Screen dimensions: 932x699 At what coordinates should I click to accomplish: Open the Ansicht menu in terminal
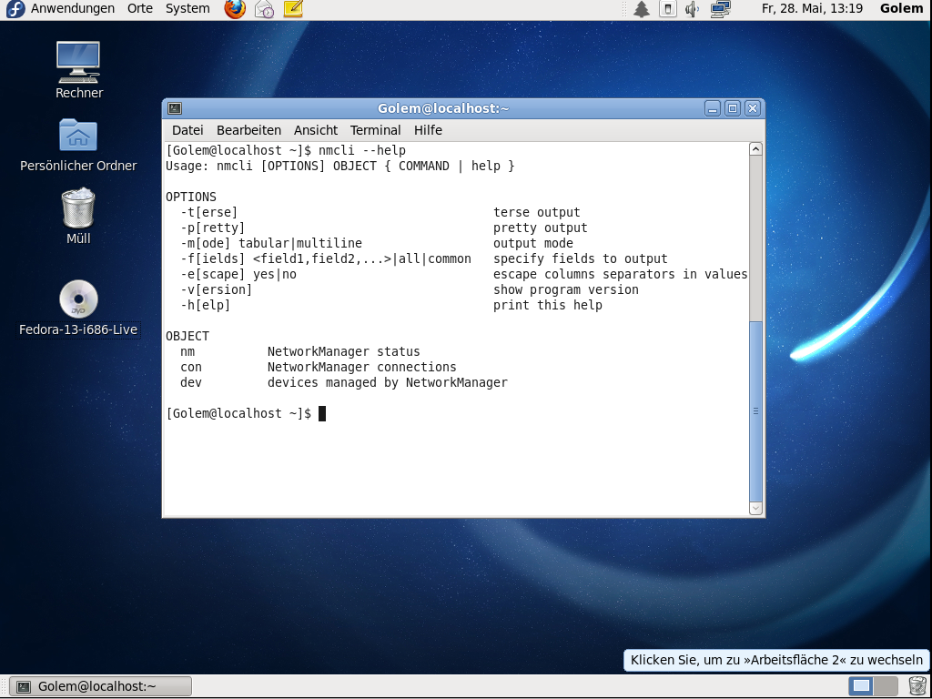[x=316, y=130]
